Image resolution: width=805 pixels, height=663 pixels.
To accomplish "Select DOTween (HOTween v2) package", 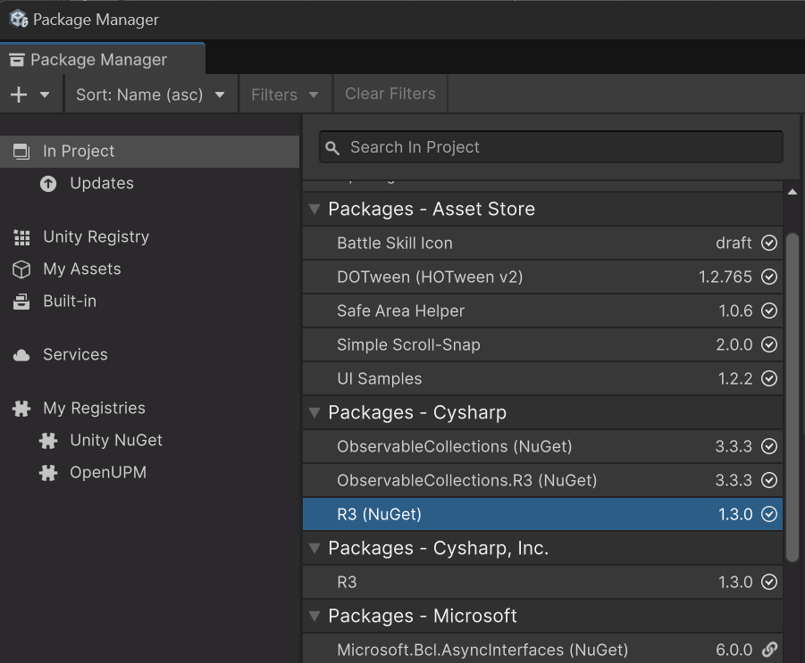I will pyautogui.click(x=542, y=277).
